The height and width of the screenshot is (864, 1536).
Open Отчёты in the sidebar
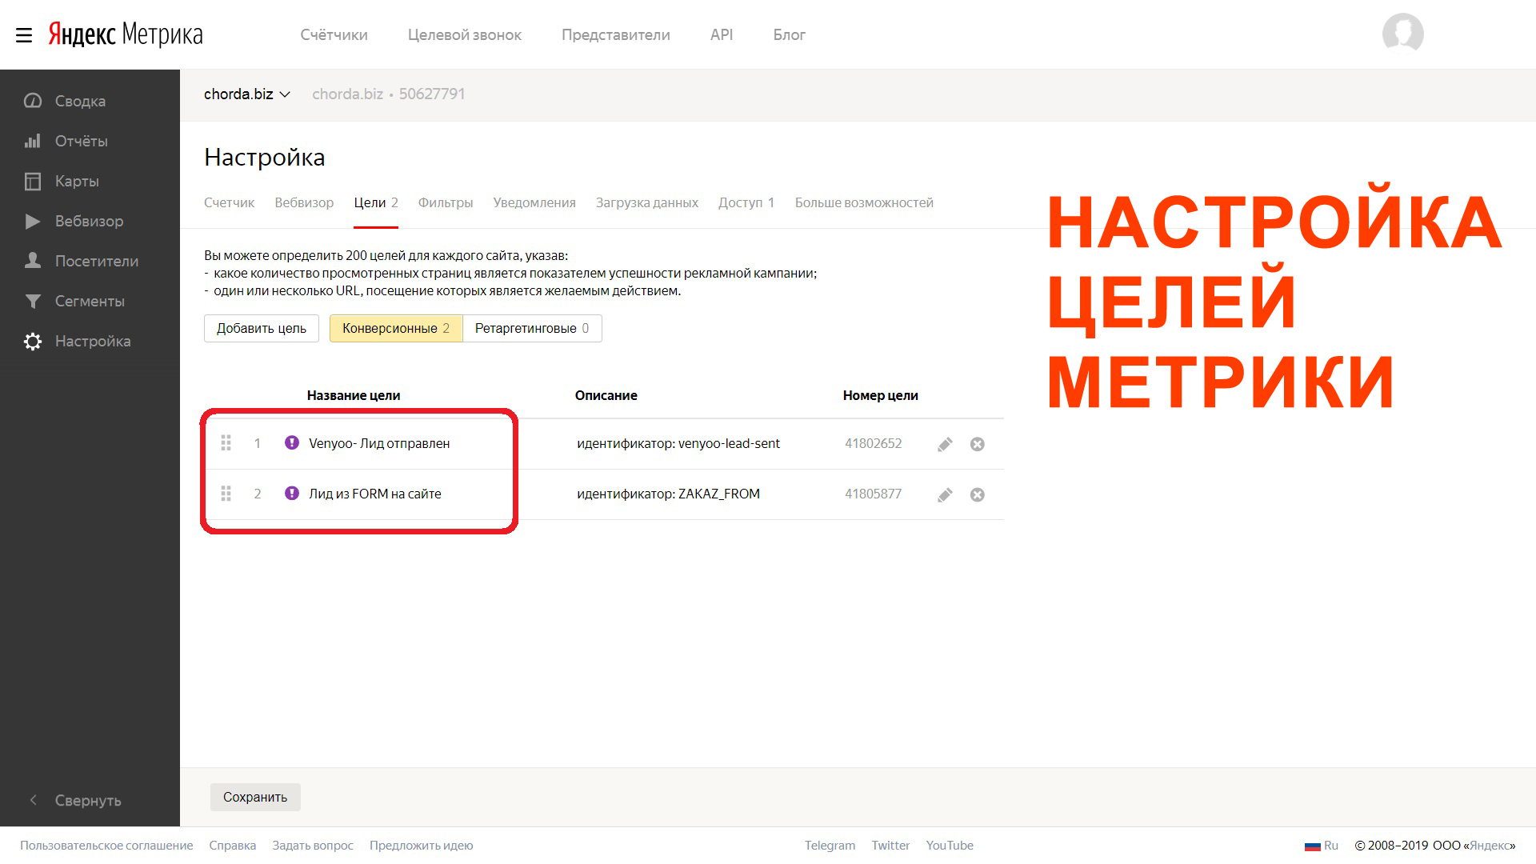81,141
